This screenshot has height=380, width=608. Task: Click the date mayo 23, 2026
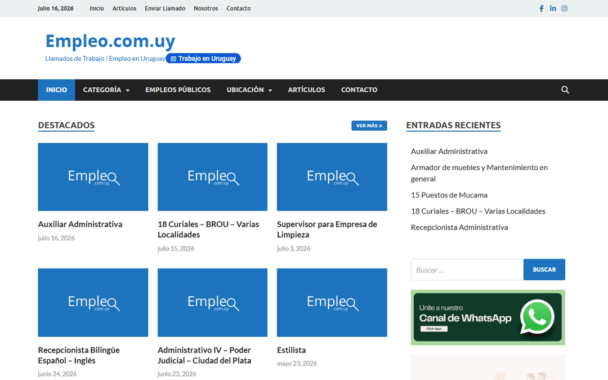pos(297,364)
